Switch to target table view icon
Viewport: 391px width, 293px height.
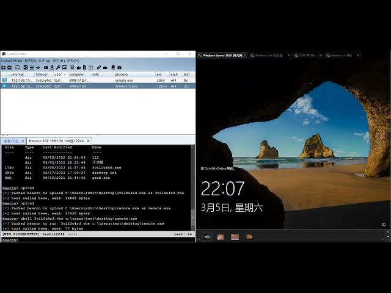pyautogui.click(x=38, y=68)
